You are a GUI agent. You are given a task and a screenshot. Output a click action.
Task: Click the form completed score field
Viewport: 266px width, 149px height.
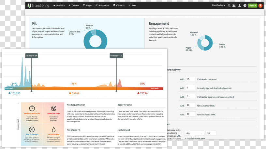190,79
